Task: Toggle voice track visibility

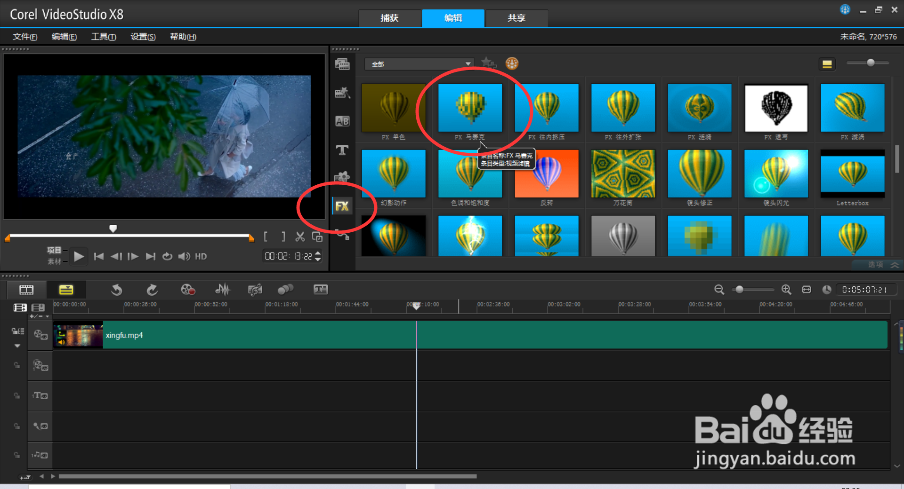Action: [x=40, y=426]
